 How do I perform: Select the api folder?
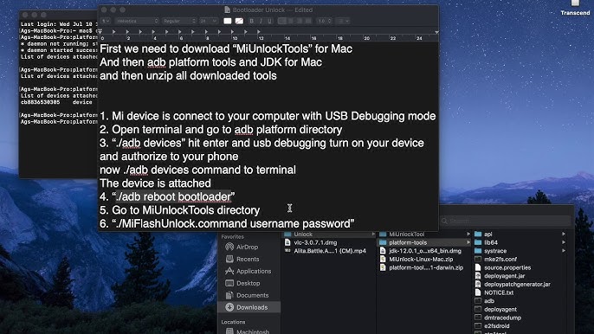488,234
